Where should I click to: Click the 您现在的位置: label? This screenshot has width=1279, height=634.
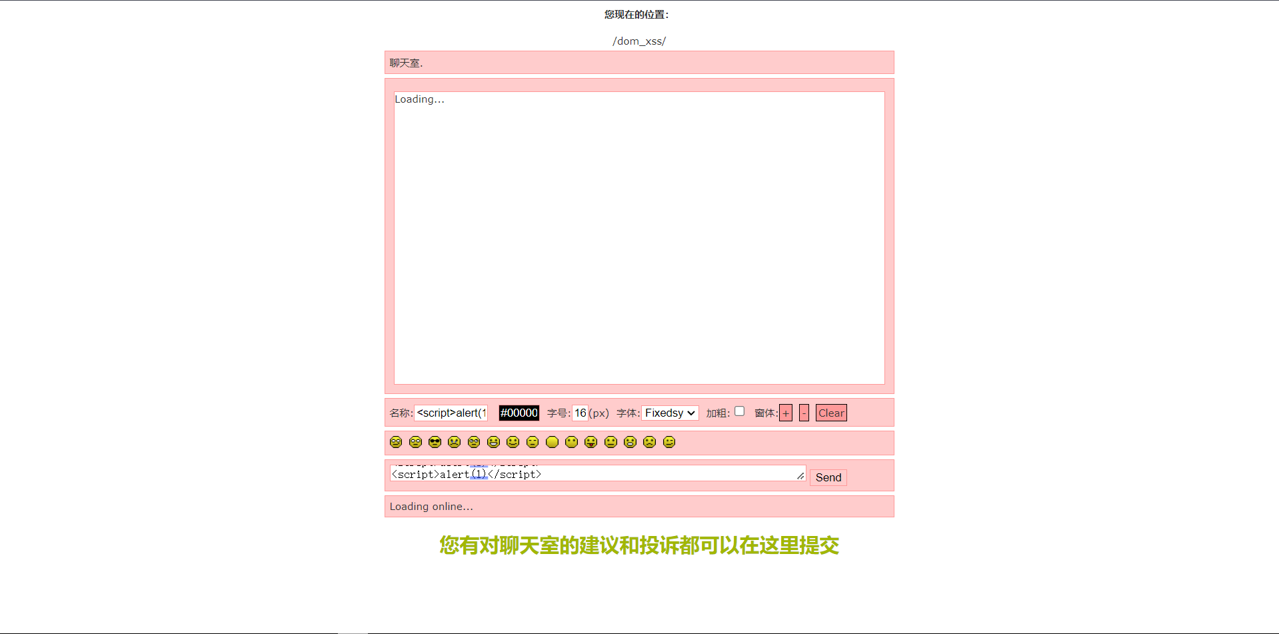click(637, 14)
